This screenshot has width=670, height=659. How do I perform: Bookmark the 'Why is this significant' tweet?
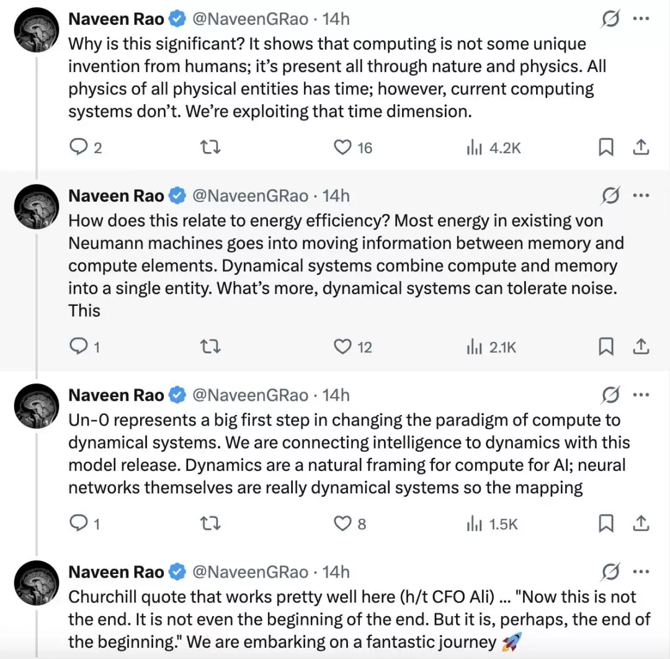coord(606,147)
